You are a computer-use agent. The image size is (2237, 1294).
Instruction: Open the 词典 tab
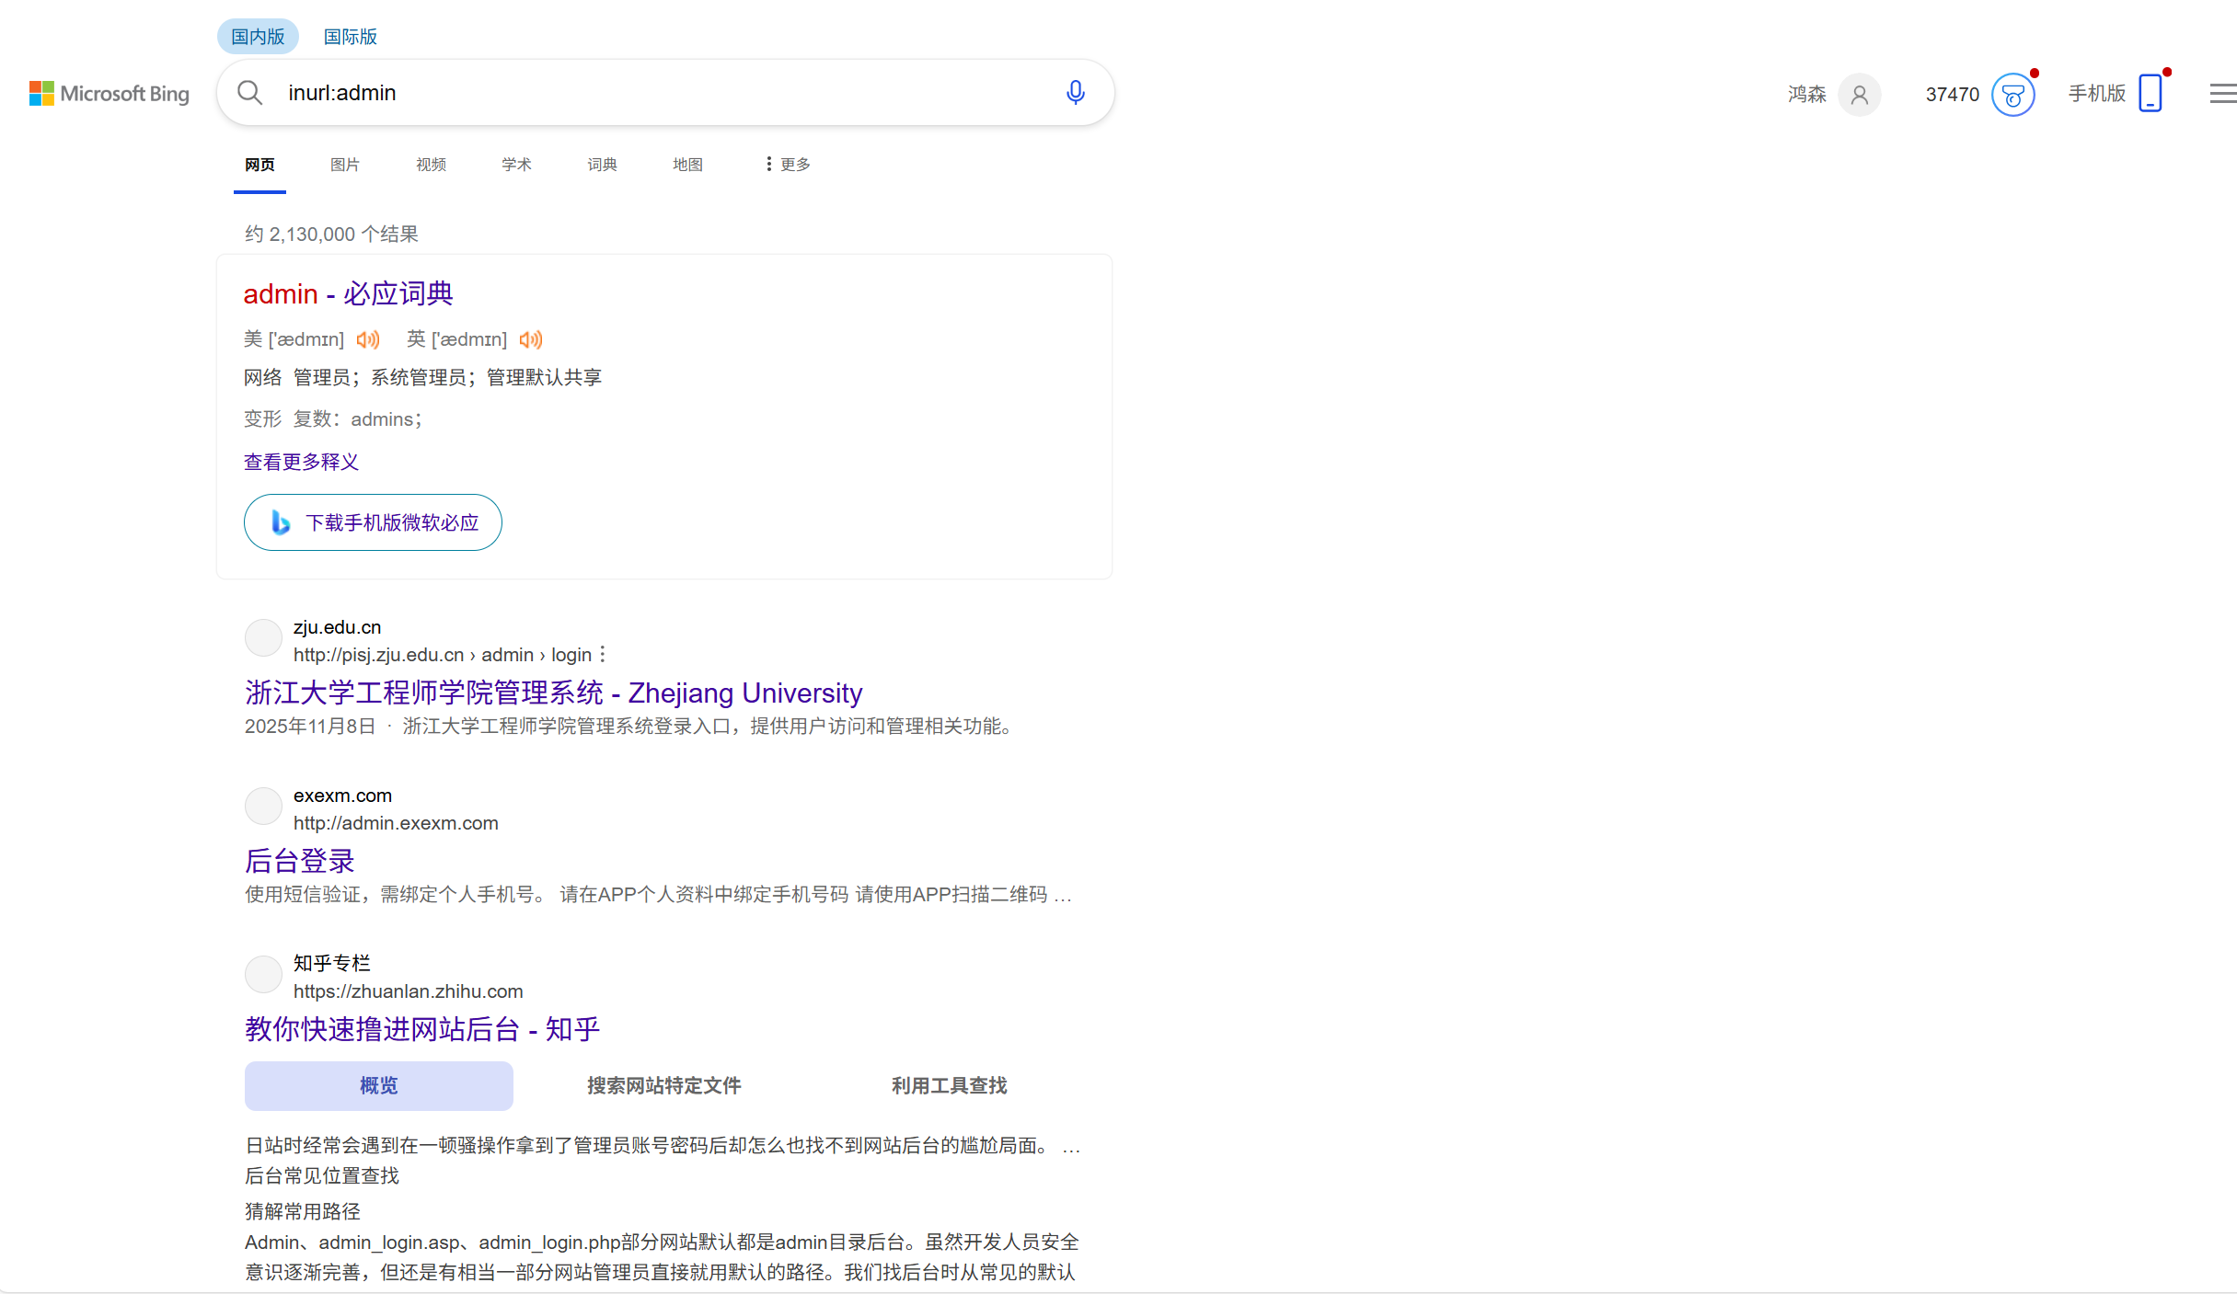coord(602,164)
